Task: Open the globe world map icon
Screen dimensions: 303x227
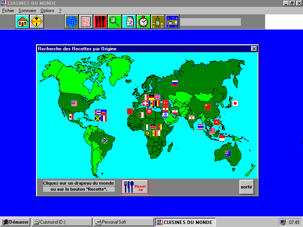Action: click(x=72, y=22)
